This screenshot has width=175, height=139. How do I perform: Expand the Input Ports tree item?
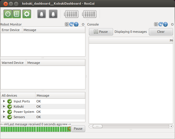(4, 101)
